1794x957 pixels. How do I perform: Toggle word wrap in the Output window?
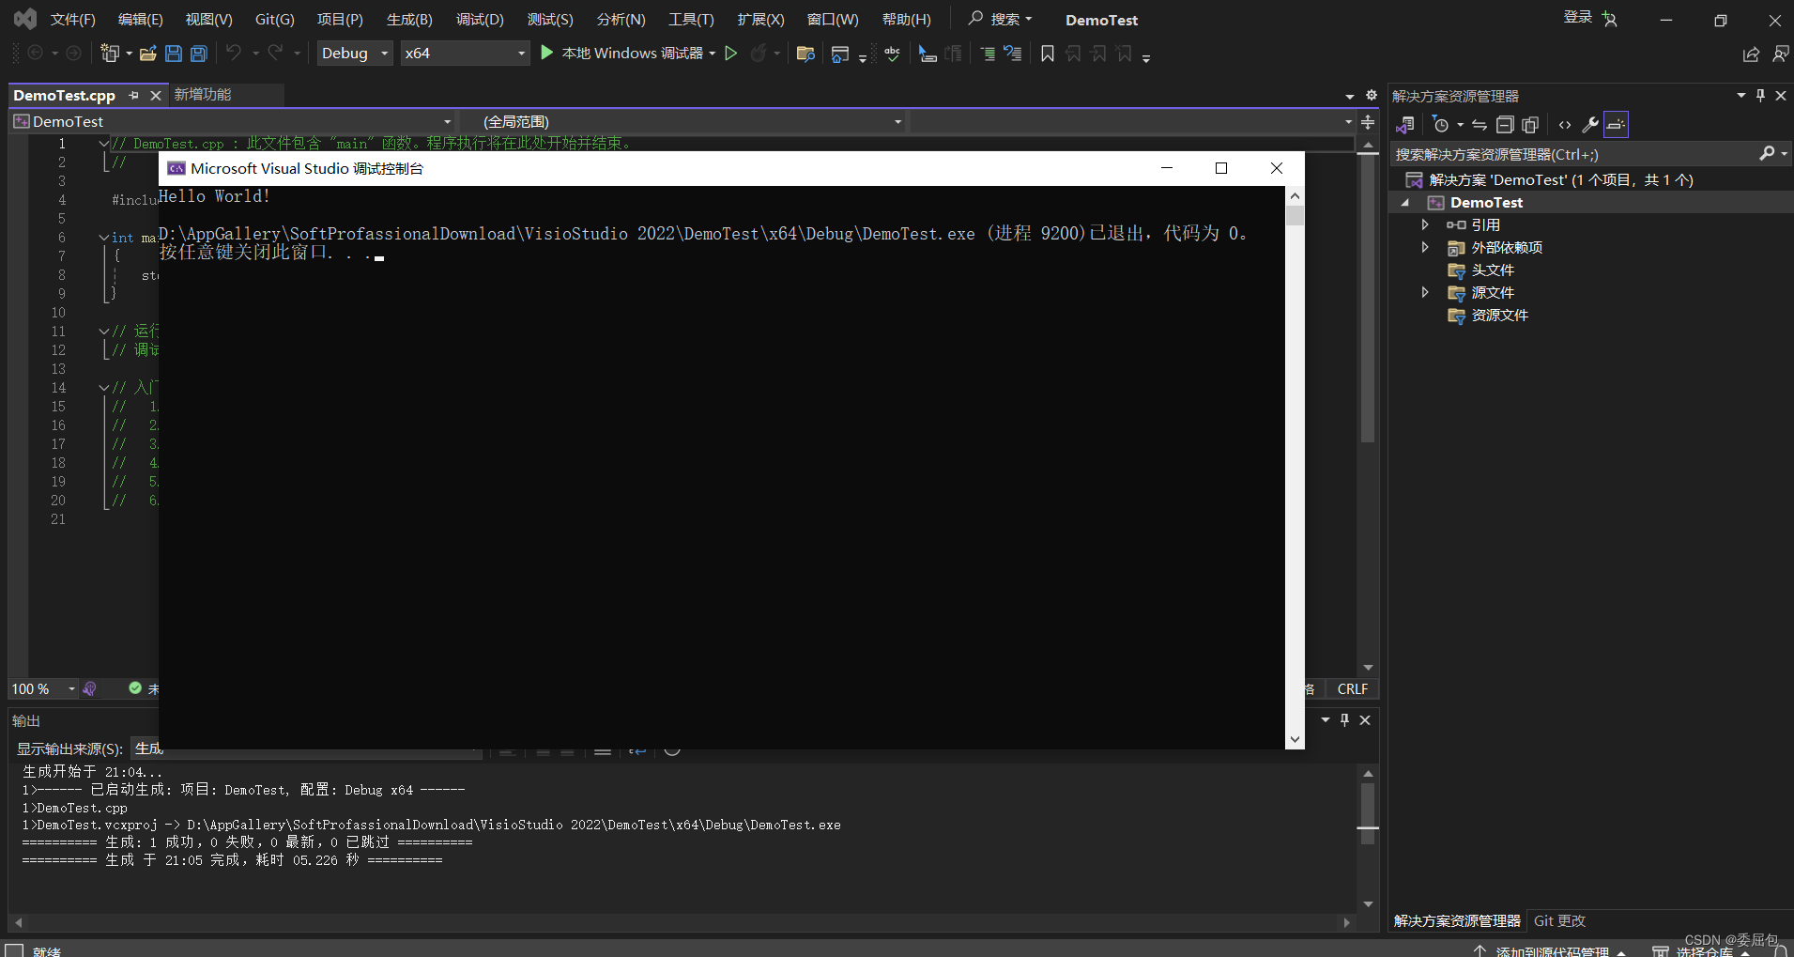[x=638, y=751]
